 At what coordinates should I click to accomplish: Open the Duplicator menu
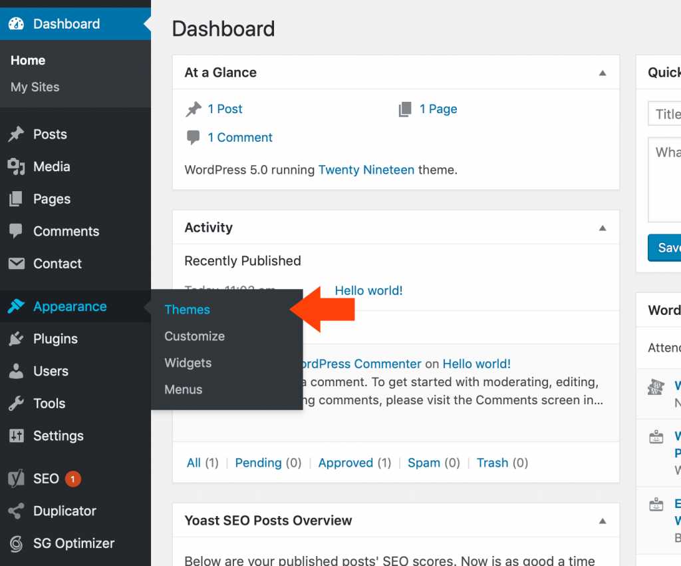[x=65, y=511]
